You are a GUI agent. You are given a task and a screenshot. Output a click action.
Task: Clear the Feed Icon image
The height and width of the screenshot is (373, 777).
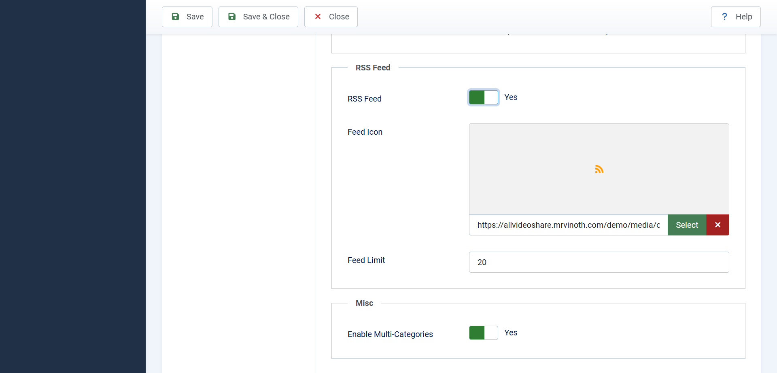tap(718, 225)
